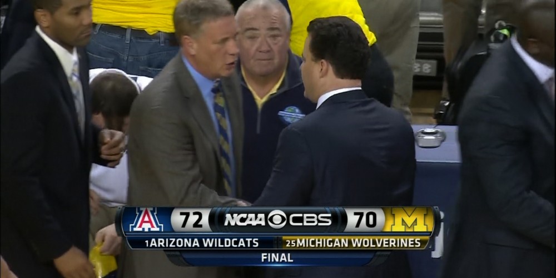
Task: Click the FINAL game status label
Action: (x=277, y=257)
